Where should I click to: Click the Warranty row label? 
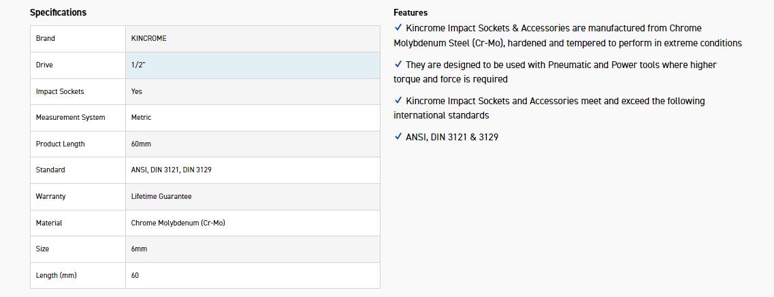[50, 197]
